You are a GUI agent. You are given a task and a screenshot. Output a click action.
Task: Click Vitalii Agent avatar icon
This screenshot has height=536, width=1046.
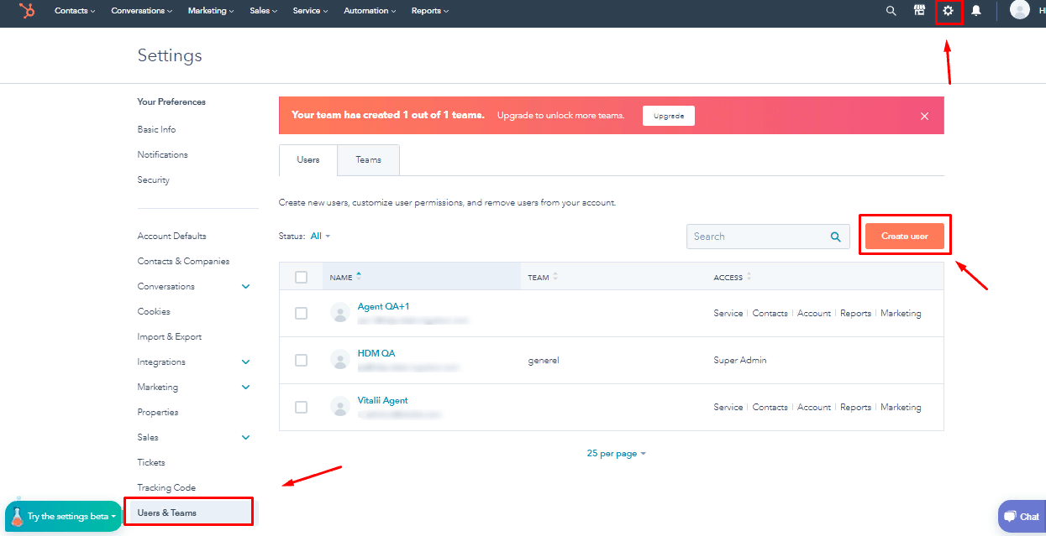340,407
